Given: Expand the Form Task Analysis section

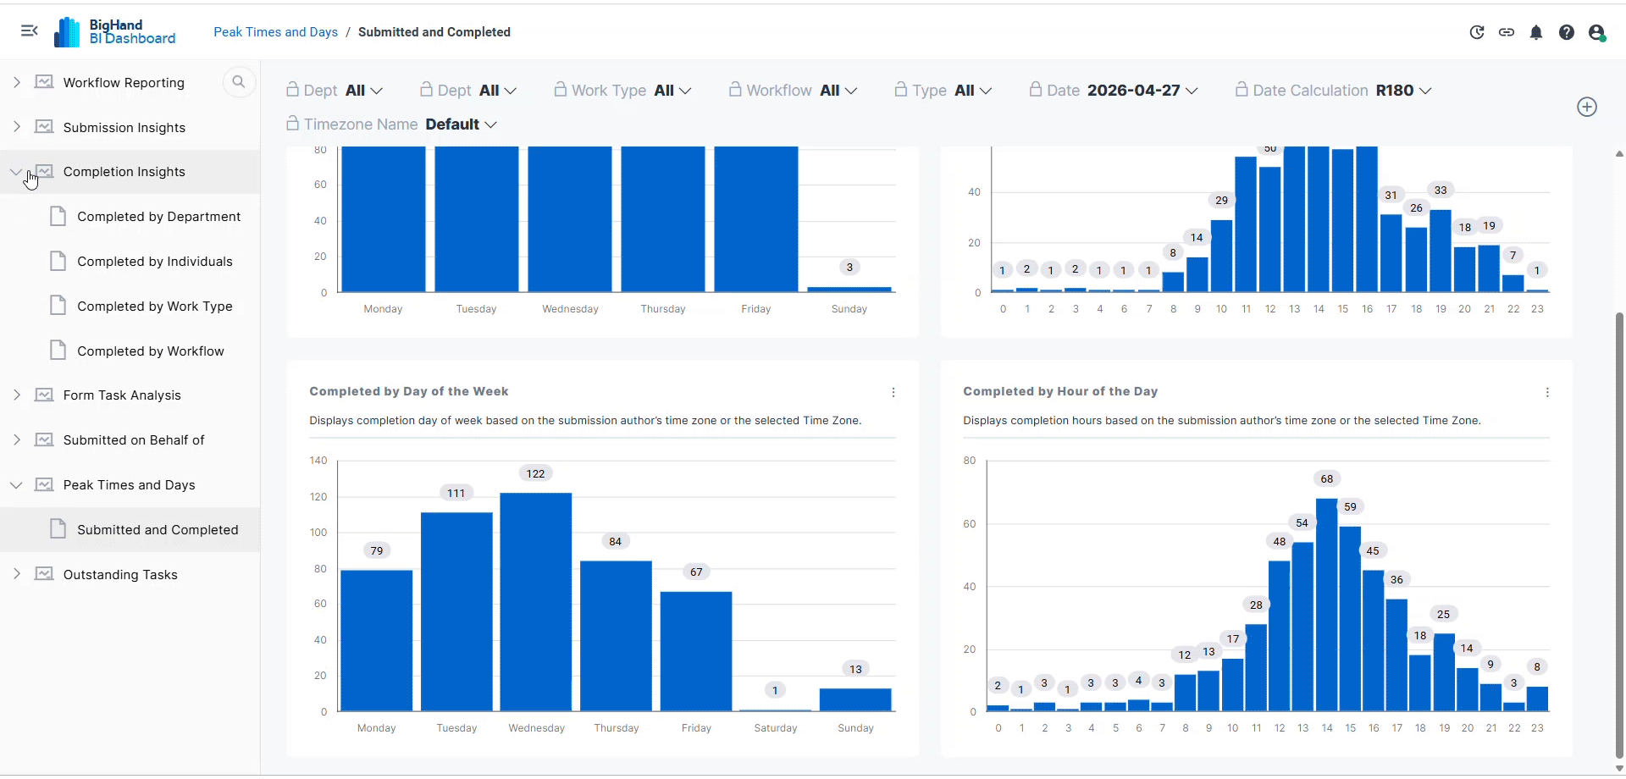Looking at the screenshot, I should (x=16, y=395).
